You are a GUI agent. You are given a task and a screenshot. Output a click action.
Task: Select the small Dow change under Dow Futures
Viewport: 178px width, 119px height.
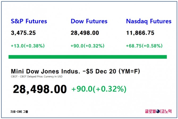[87, 46]
